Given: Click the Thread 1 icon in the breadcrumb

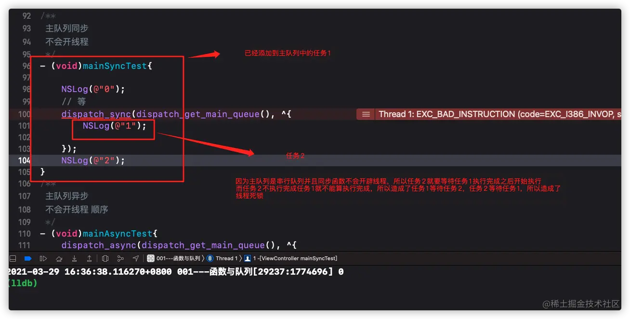Looking at the screenshot, I should pos(210,258).
